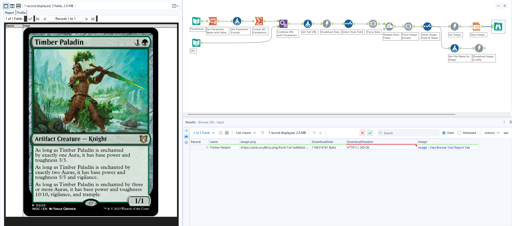Open the 1 of 1 Fields selector
The height and width of the screenshot is (226, 512).
coord(14,19)
